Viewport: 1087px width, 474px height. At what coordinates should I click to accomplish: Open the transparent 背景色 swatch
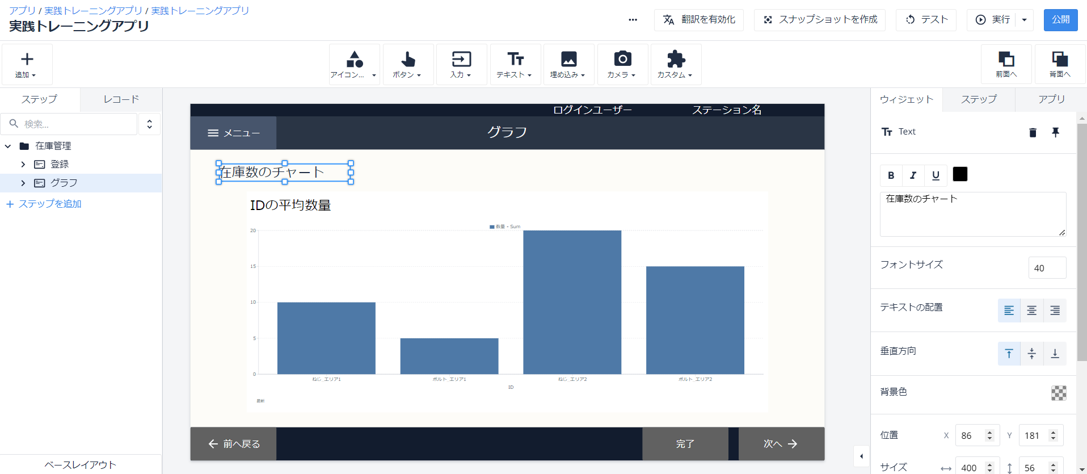tap(1059, 393)
